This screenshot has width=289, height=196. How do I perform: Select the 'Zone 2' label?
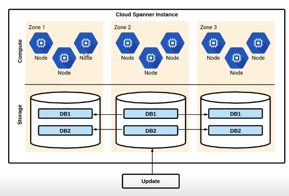pos(122,27)
